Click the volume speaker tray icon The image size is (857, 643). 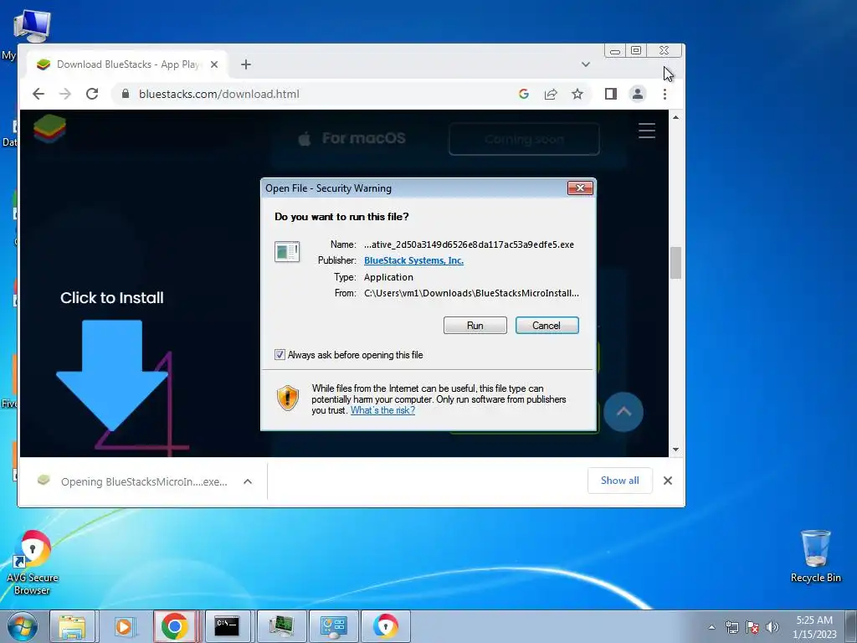pyautogui.click(x=772, y=627)
